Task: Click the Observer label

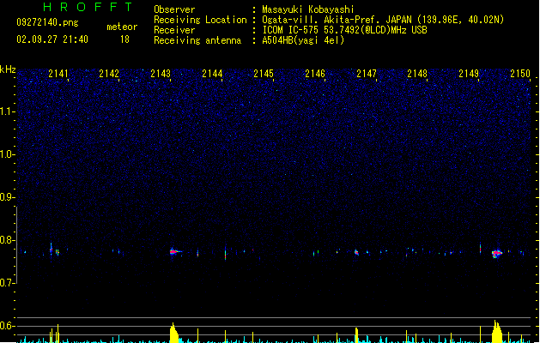Action: coord(174,9)
